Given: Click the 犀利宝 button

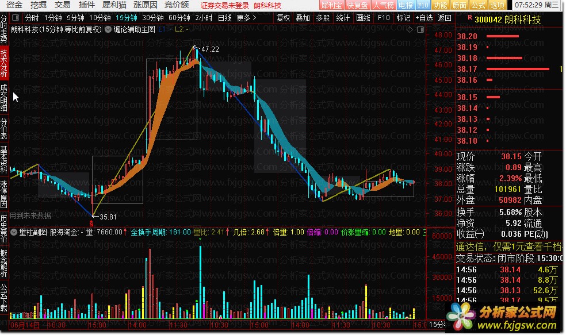Looking at the screenshot, I should [331, 5].
